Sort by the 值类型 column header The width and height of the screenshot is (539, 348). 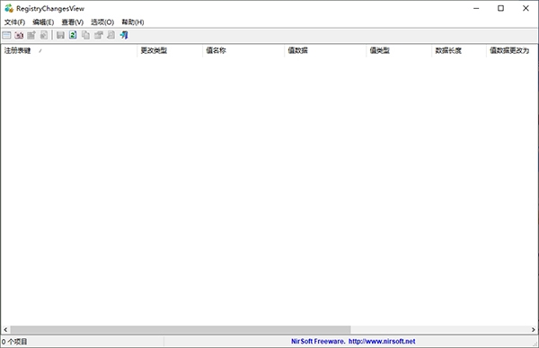399,50
